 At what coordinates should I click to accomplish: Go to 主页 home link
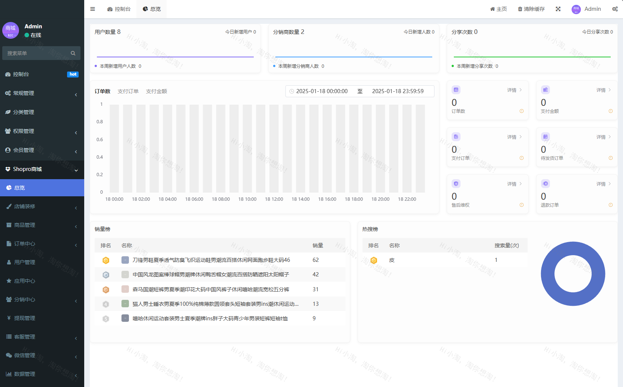tap(499, 9)
